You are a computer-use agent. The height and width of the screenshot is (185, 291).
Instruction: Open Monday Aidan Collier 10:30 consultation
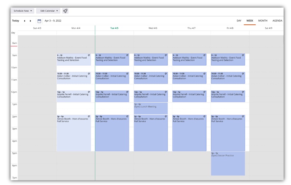(x=74, y=78)
